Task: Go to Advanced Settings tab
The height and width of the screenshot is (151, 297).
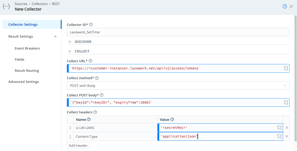Action: [x=24, y=82]
